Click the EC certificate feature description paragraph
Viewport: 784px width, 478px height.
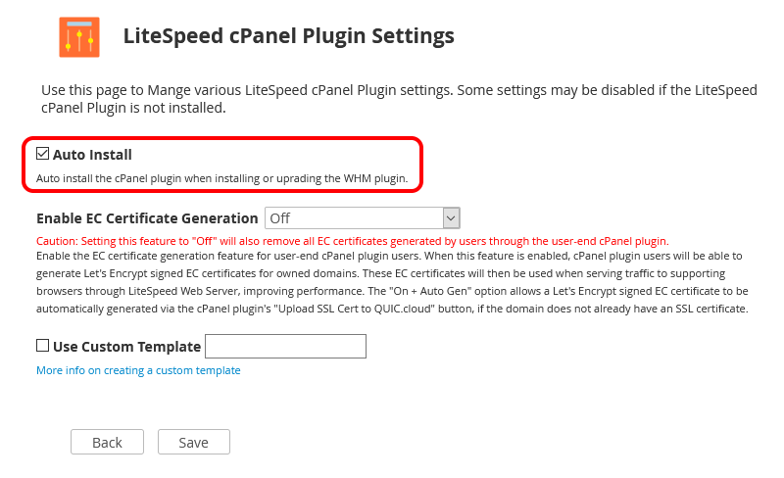[392, 282]
